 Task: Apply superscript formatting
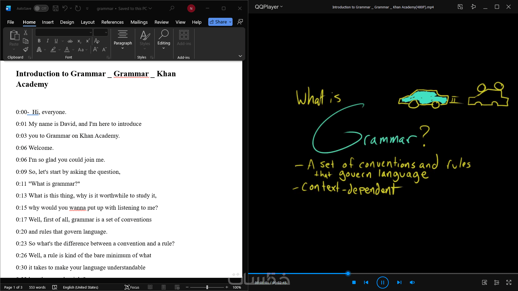pos(88,41)
